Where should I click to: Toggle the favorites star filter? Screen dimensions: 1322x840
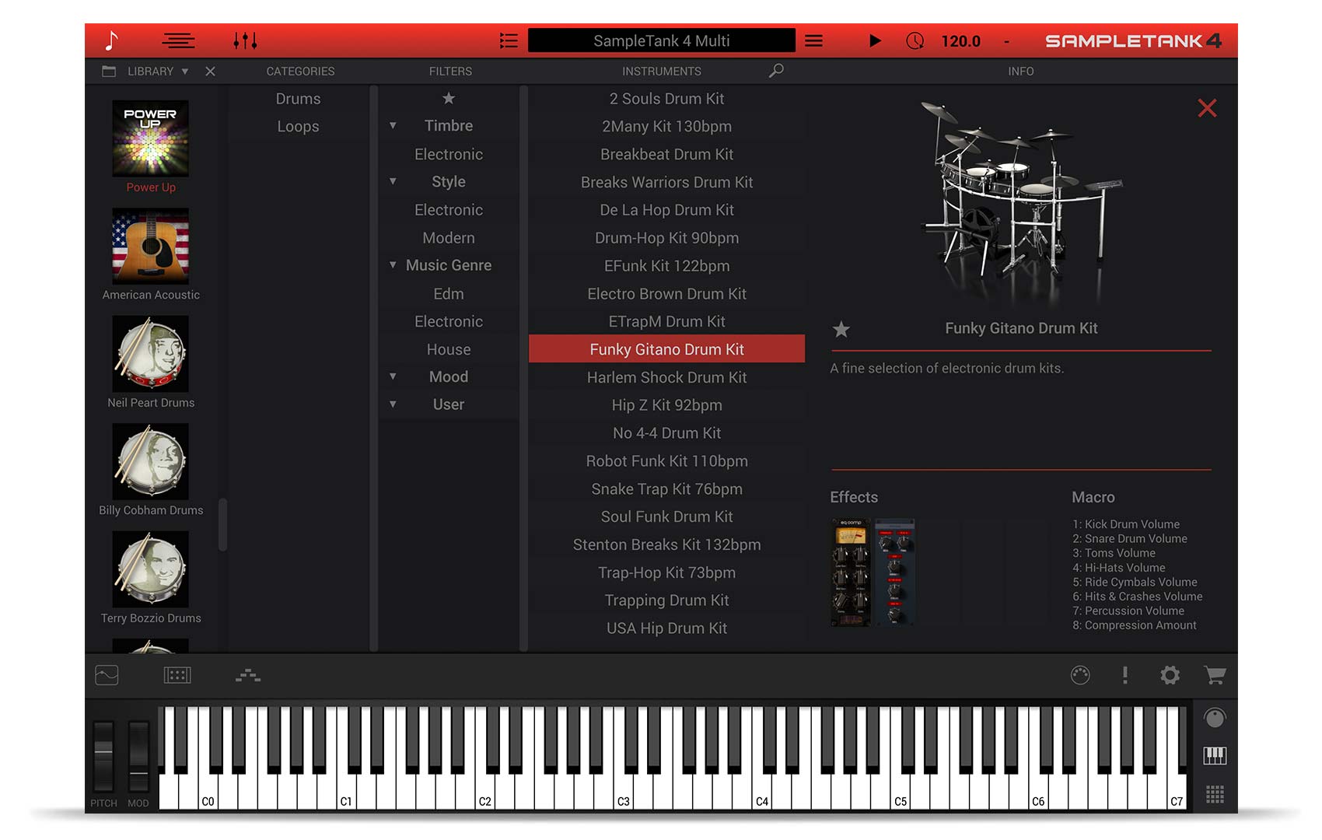pos(449,99)
